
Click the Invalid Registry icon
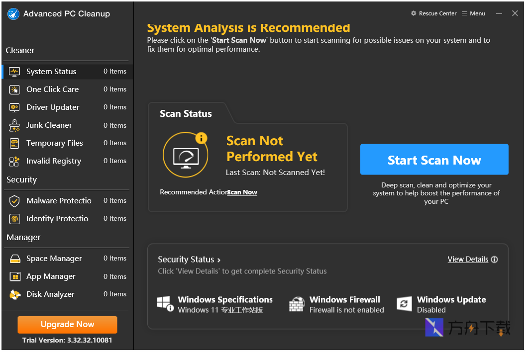(x=14, y=161)
